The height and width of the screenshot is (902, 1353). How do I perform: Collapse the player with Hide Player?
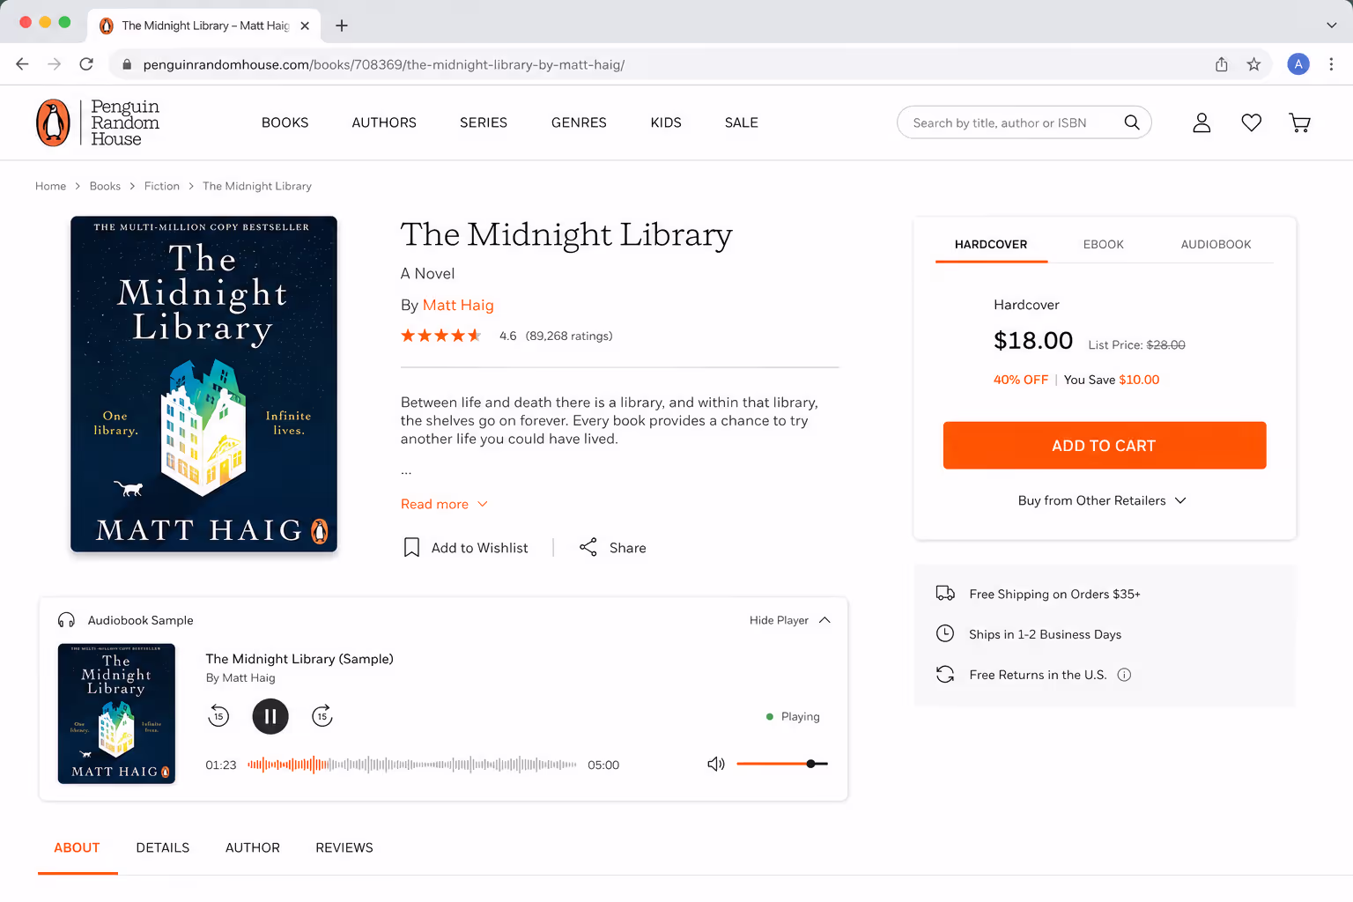(790, 620)
